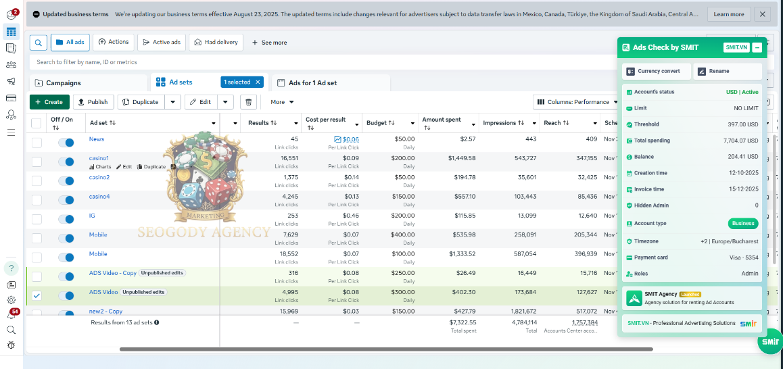Click the Publish button
This screenshot has width=783, height=369.
(93, 102)
